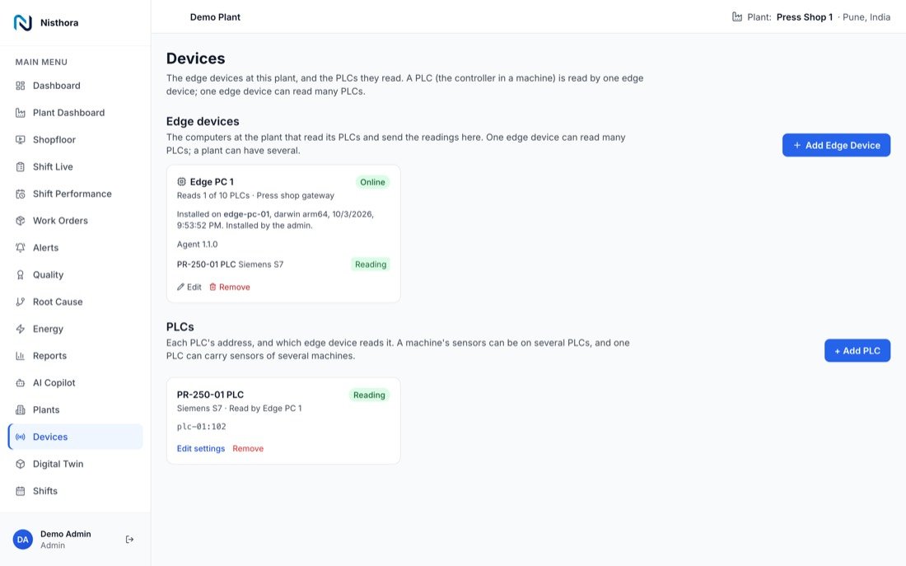The image size is (906, 566).
Task: Click the 'Siemens S7 · Read by Edge PC 1' text
Action: click(x=239, y=408)
